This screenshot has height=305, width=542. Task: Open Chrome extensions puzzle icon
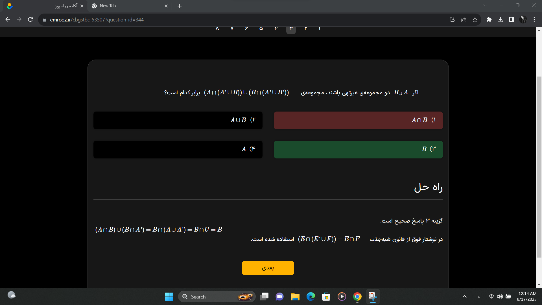(489, 19)
